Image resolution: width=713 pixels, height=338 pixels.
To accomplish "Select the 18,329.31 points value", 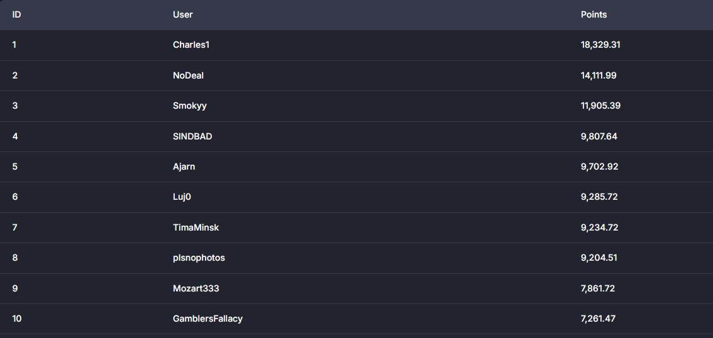I will click(x=600, y=45).
